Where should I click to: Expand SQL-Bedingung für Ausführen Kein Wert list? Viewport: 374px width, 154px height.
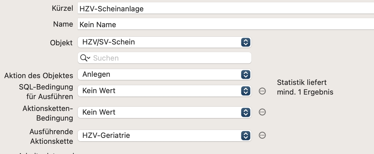(x=165, y=91)
